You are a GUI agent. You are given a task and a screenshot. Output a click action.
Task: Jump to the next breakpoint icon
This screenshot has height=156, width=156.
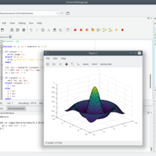81,30
